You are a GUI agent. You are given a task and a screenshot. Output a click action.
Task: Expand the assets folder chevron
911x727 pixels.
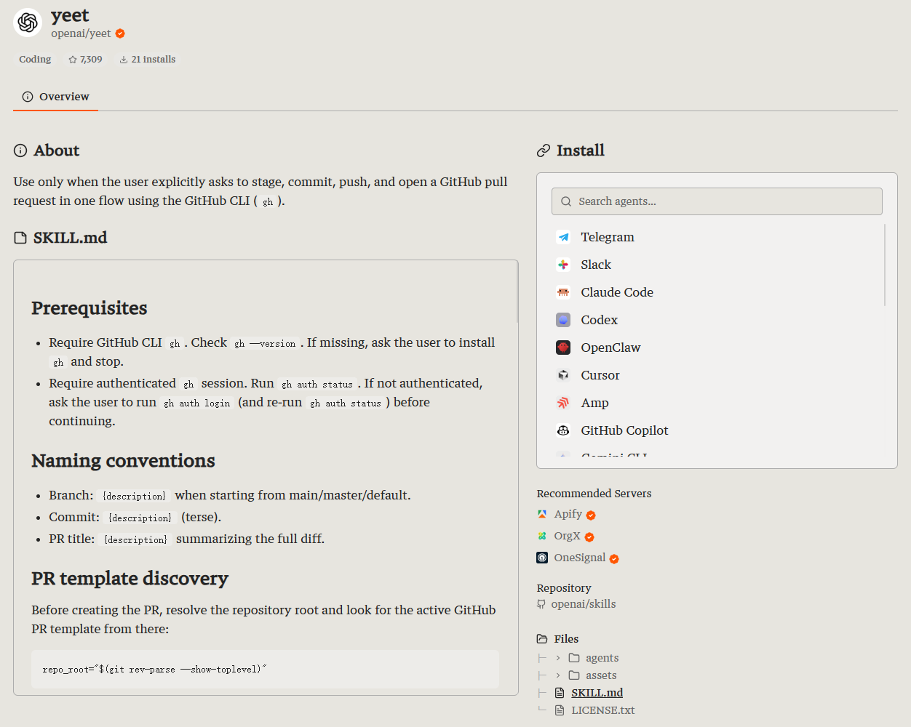[x=558, y=675]
